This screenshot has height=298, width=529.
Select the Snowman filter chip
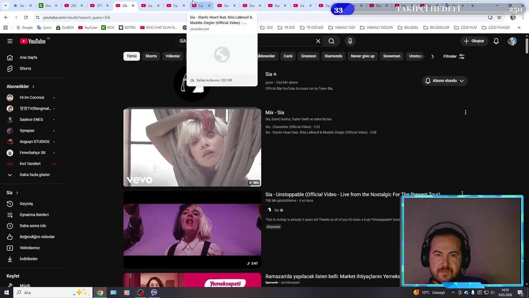(392, 56)
